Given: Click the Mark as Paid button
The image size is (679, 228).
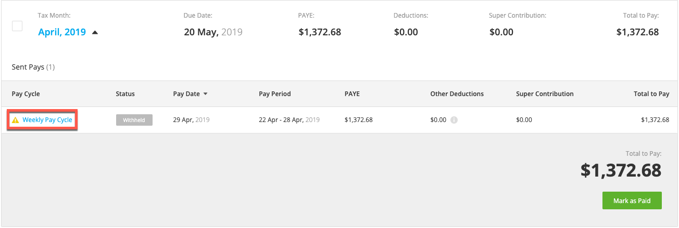Looking at the screenshot, I should click(632, 200).
